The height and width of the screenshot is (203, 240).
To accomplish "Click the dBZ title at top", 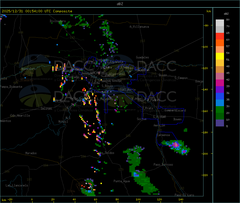I will click(x=120, y=4).
